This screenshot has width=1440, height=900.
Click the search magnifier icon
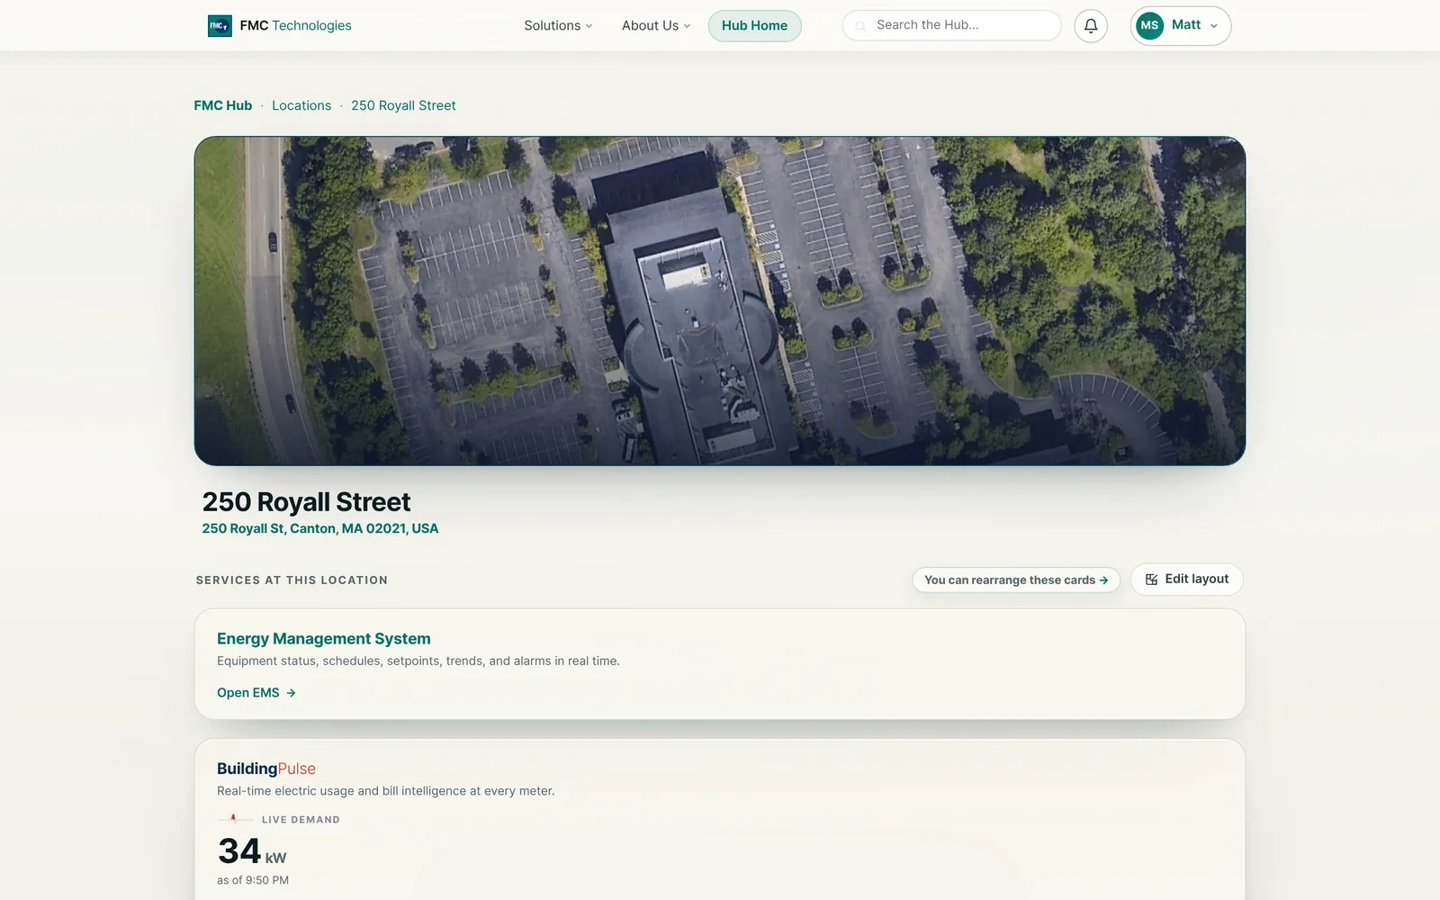pyautogui.click(x=860, y=26)
